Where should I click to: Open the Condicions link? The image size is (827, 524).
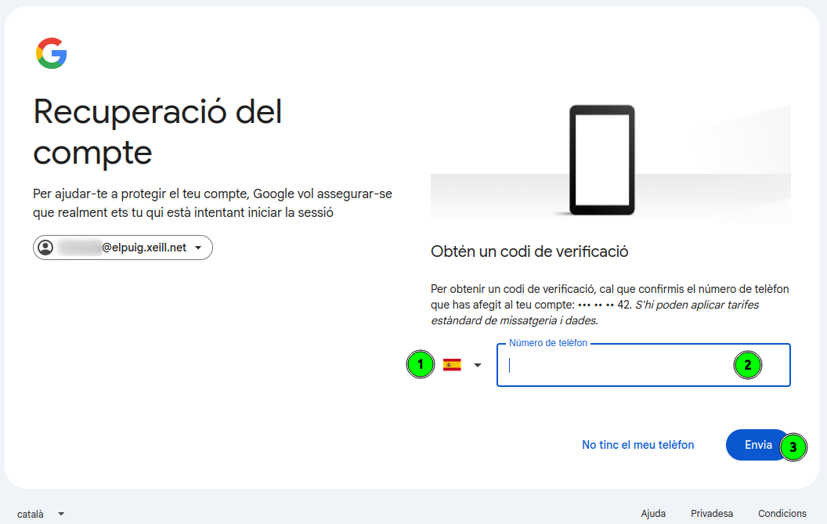pyautogui.click(x=782, y=514)
